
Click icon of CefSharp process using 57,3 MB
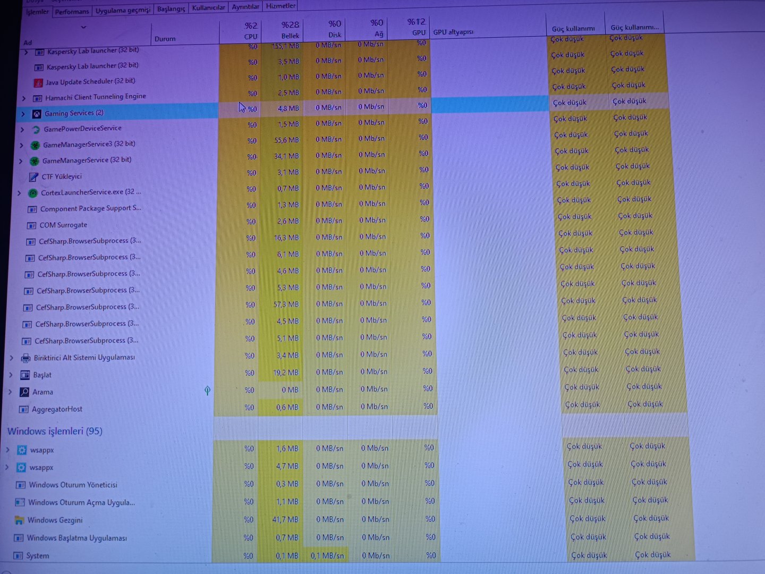pos(28,308)
